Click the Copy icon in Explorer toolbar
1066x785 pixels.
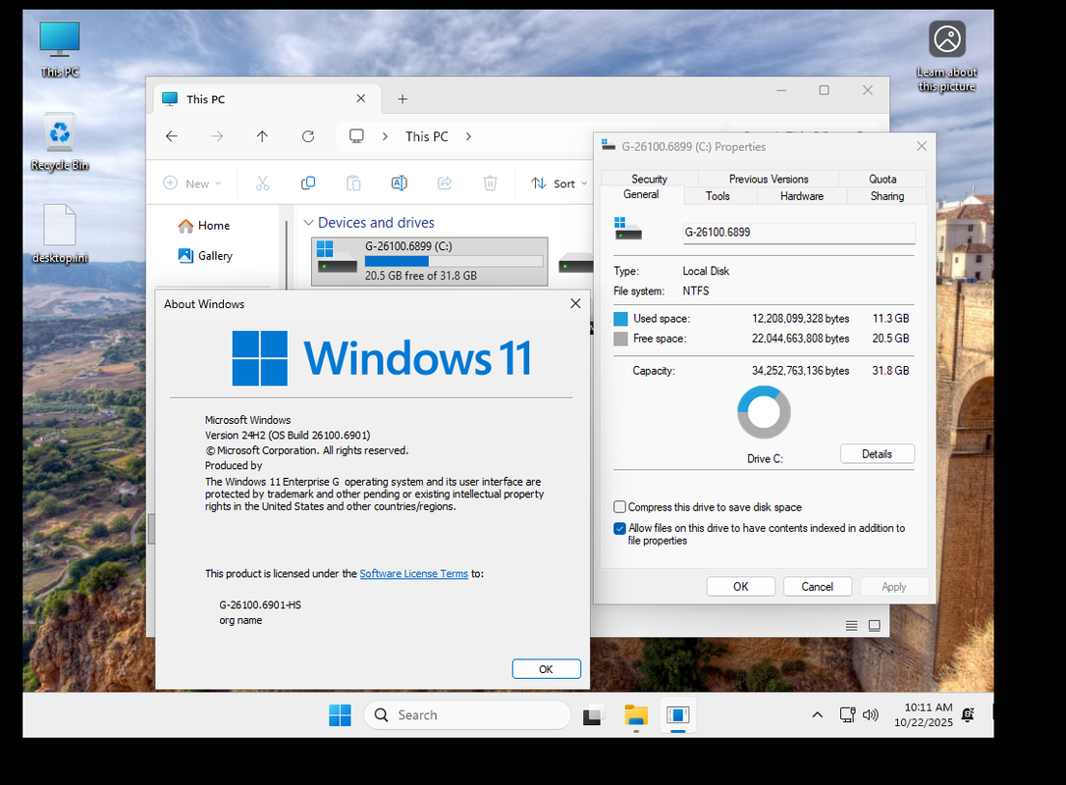(x=308, y=183)
